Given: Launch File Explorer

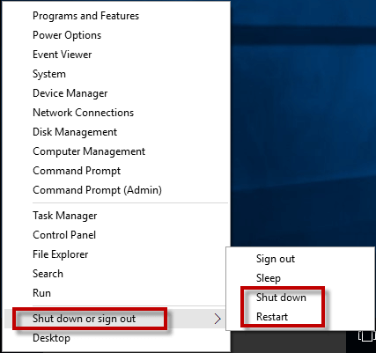Looking at the screenshot, I should pyautogui.click(x=60, y=254).
